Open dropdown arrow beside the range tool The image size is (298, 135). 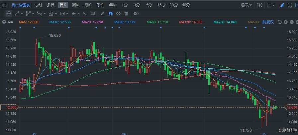click(67, 14)
